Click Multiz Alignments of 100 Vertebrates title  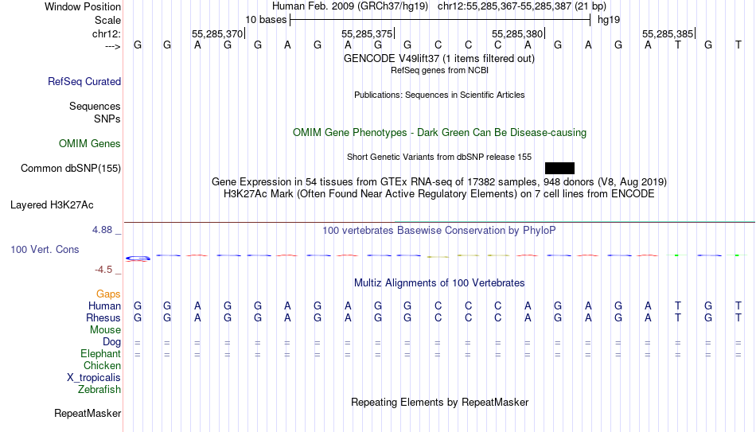tap(439, 283)
